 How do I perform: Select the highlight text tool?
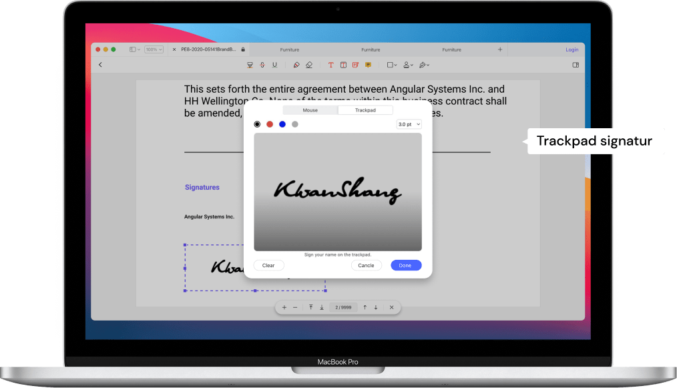click(250, 65)
